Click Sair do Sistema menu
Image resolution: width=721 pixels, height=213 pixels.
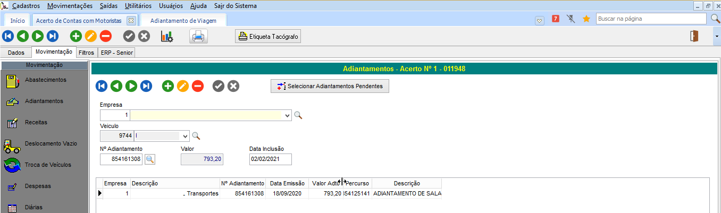(x=234, y=6)
